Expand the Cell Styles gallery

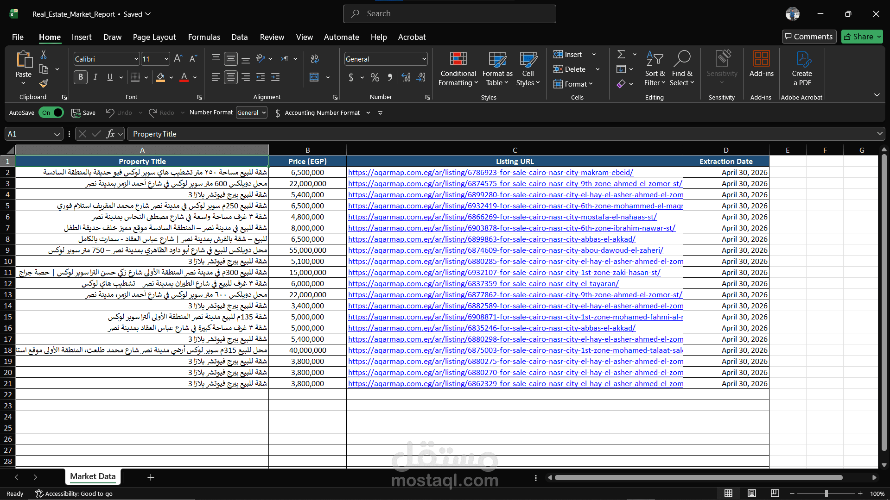point(528,68)
